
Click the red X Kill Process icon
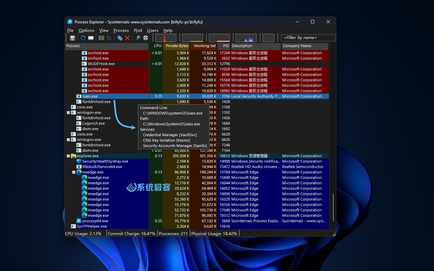[x=127, y=38]
